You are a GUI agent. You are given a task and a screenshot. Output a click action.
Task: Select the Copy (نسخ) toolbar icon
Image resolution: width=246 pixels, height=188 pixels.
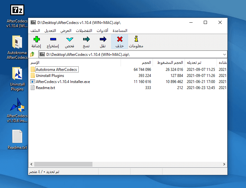(x=86, y=39)
